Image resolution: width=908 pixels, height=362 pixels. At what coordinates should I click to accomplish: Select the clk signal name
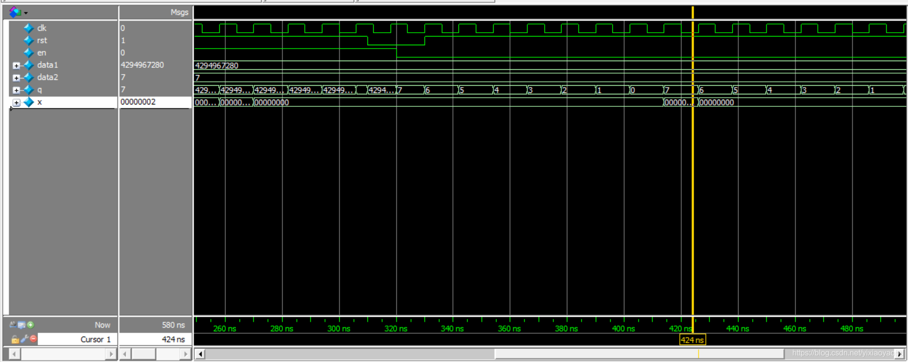point(42,28)
